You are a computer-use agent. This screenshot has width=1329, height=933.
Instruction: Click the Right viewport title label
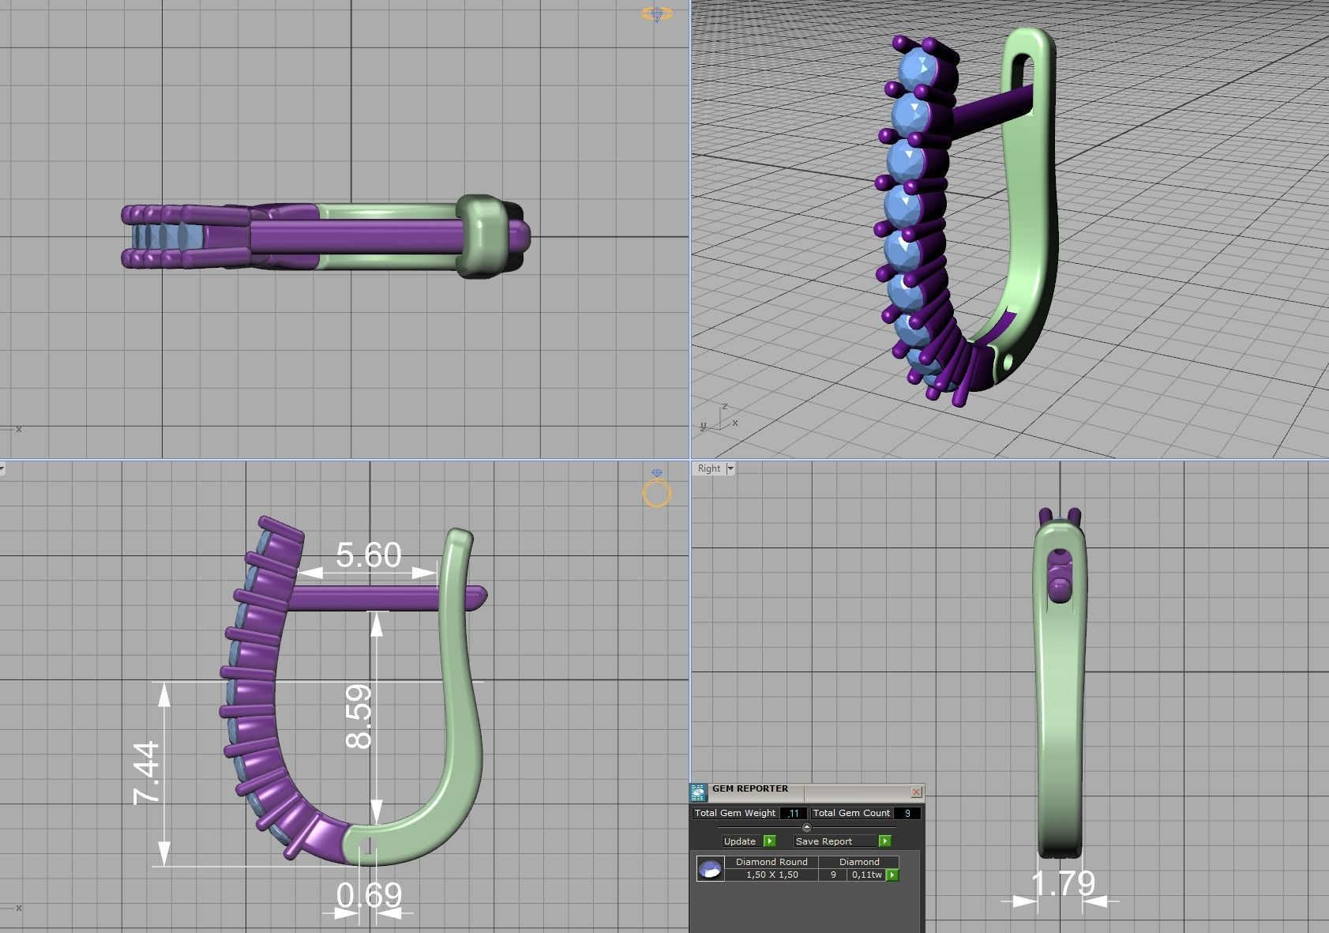(709, 468)
